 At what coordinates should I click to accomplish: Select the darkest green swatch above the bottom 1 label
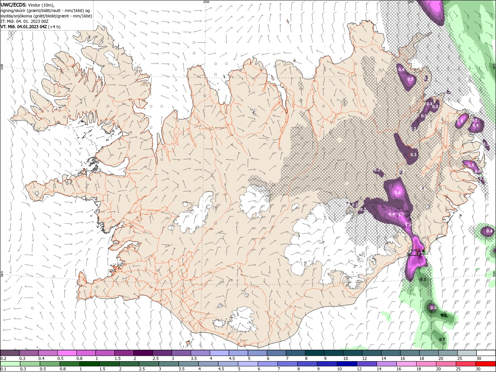[x=90, y=364]
